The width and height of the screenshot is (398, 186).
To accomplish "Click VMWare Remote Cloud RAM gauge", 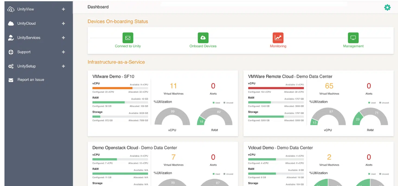I will (x=370, y=116).
